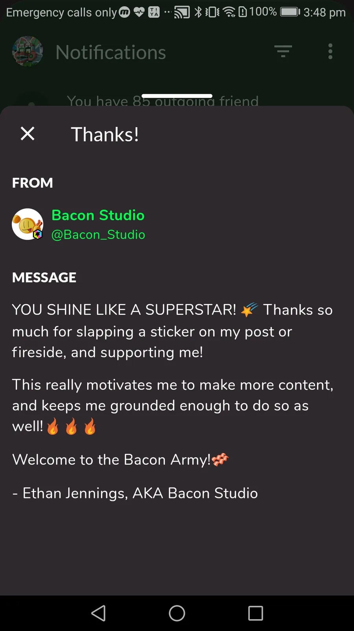Tap the bottom sheet drag handle
Viewport: 354px width, 631px height.
(177, 96)
